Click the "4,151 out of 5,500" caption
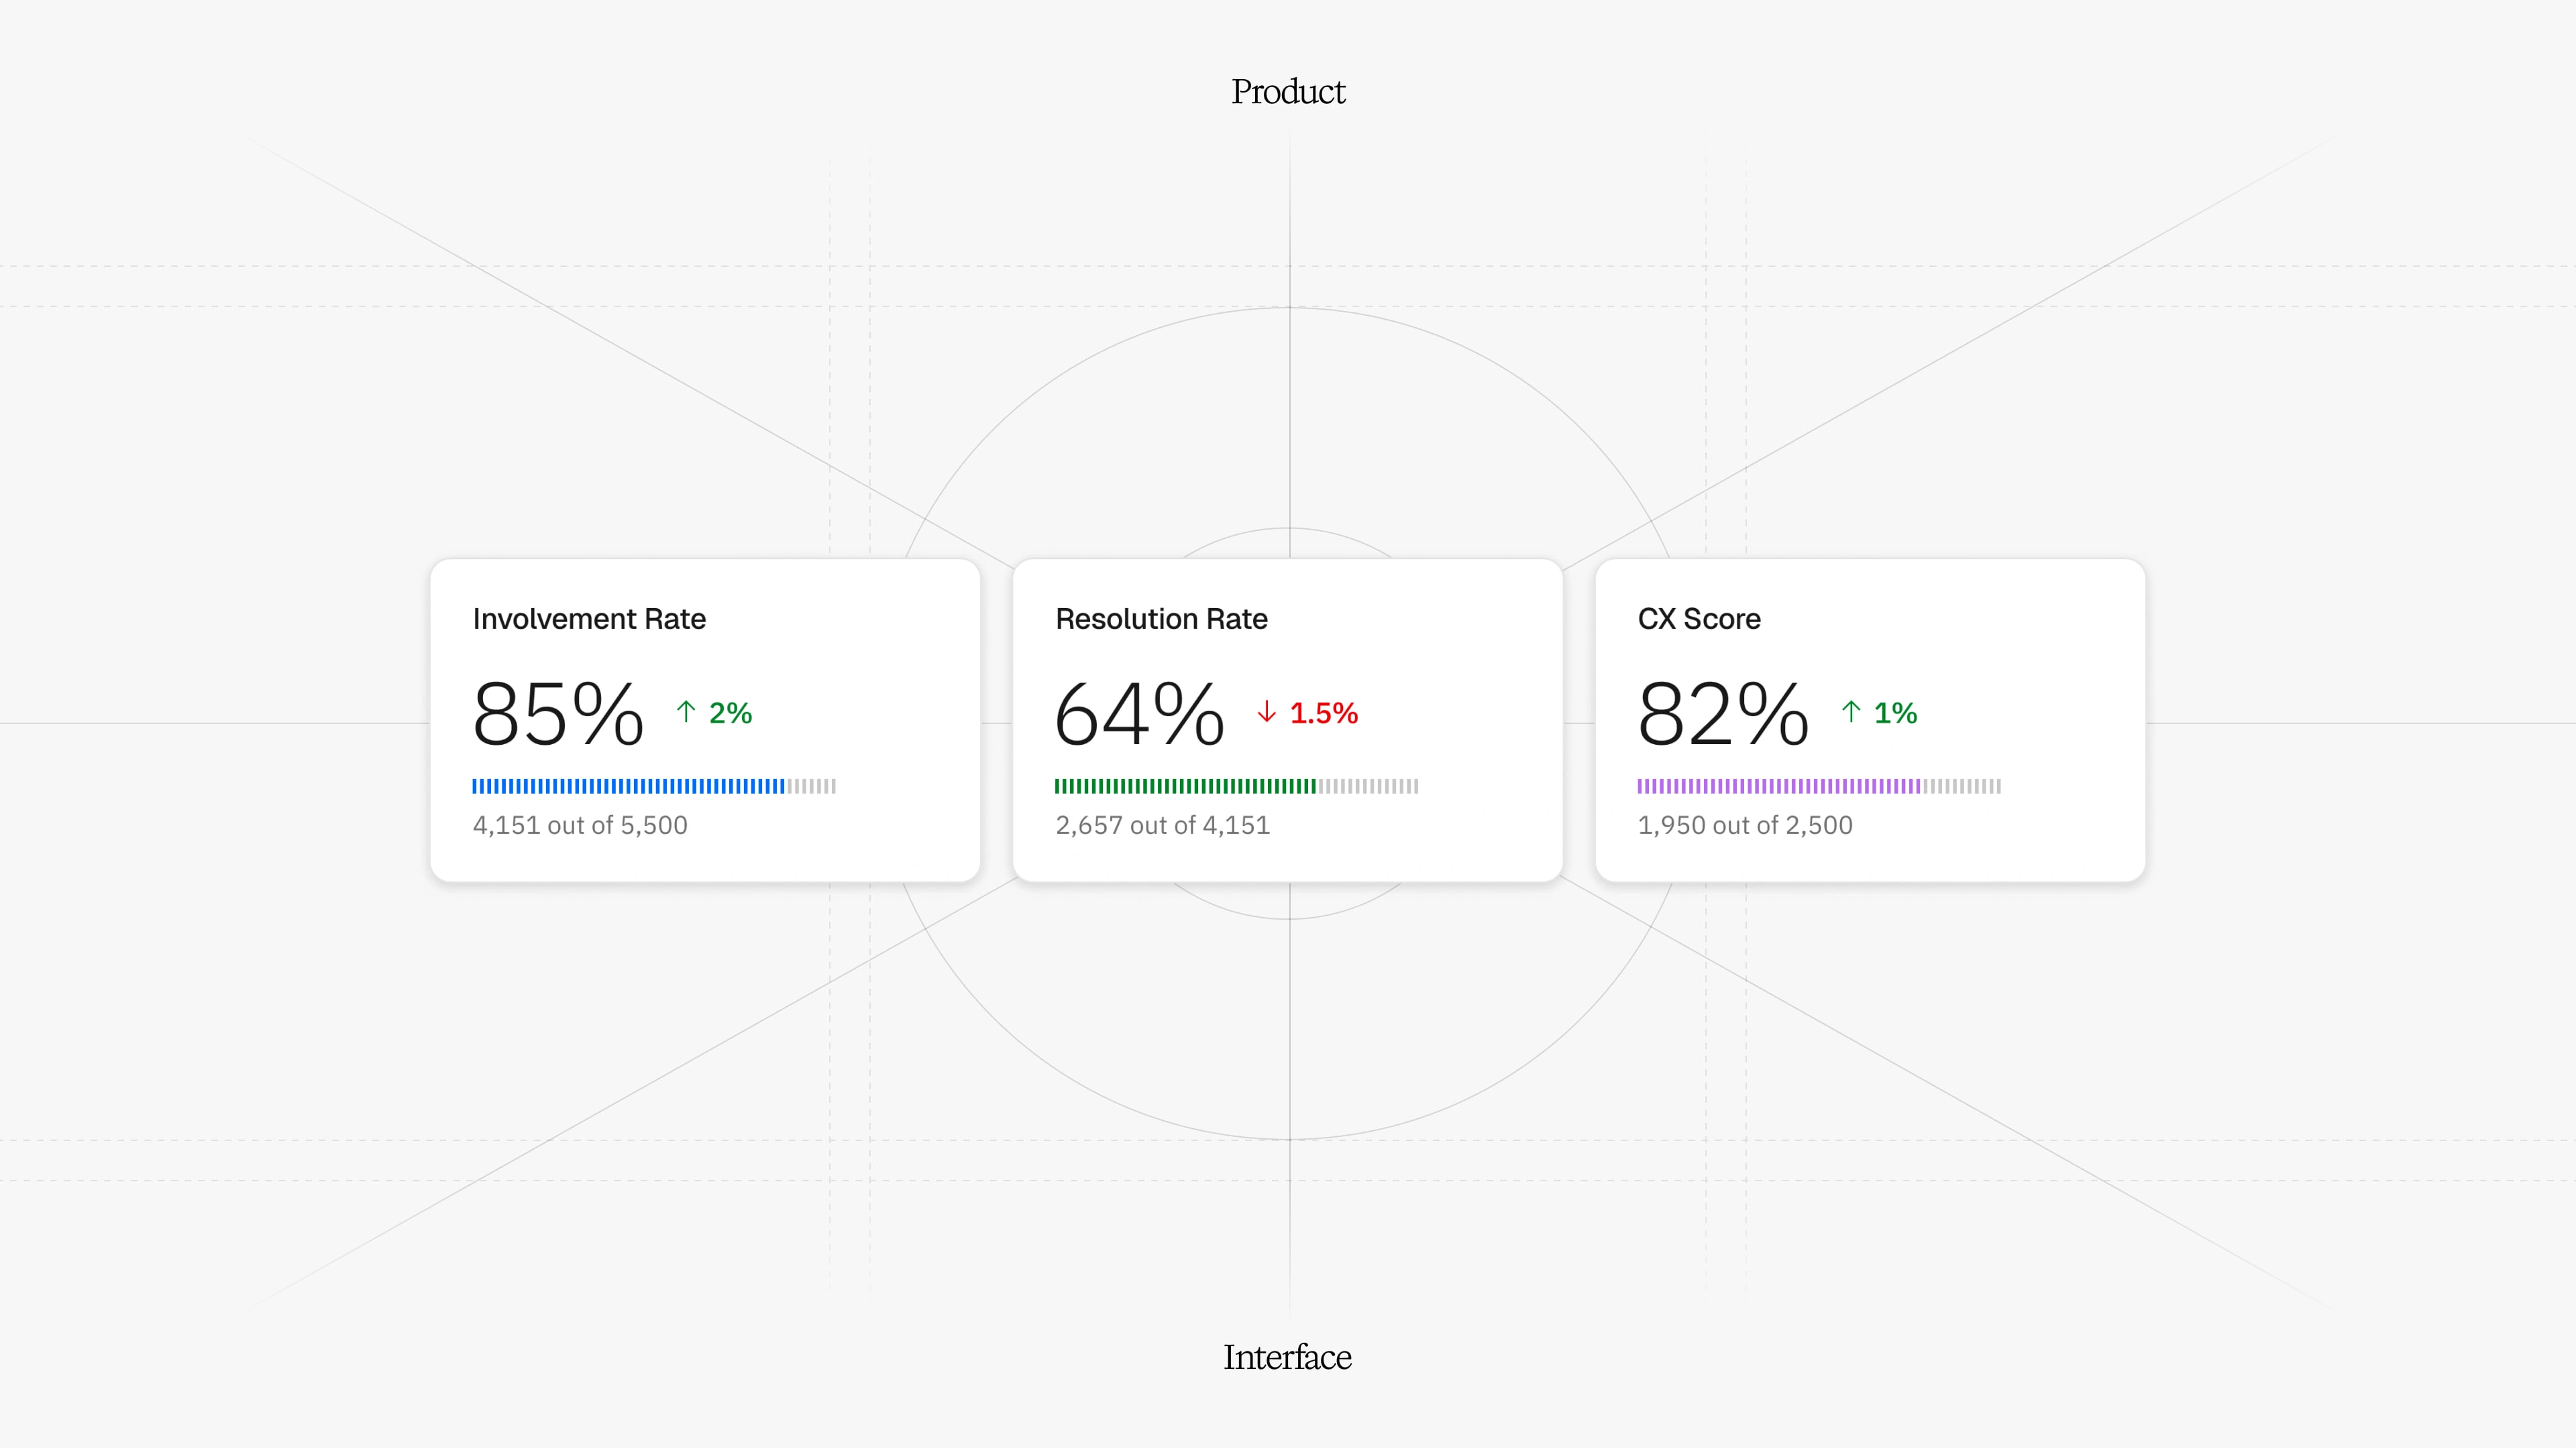 tap(580, 825)
